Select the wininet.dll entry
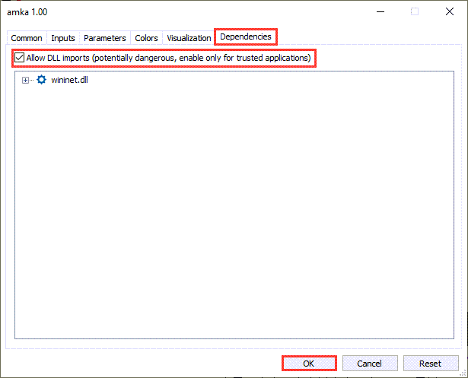The width and height of the screenshot is (468, 378). 69,80
